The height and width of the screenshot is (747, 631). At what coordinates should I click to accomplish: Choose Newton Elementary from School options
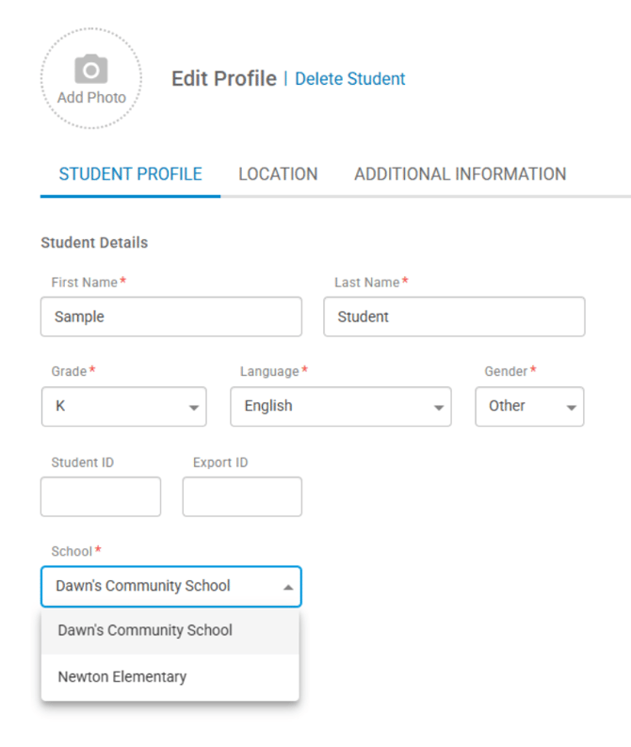point(122,676)
